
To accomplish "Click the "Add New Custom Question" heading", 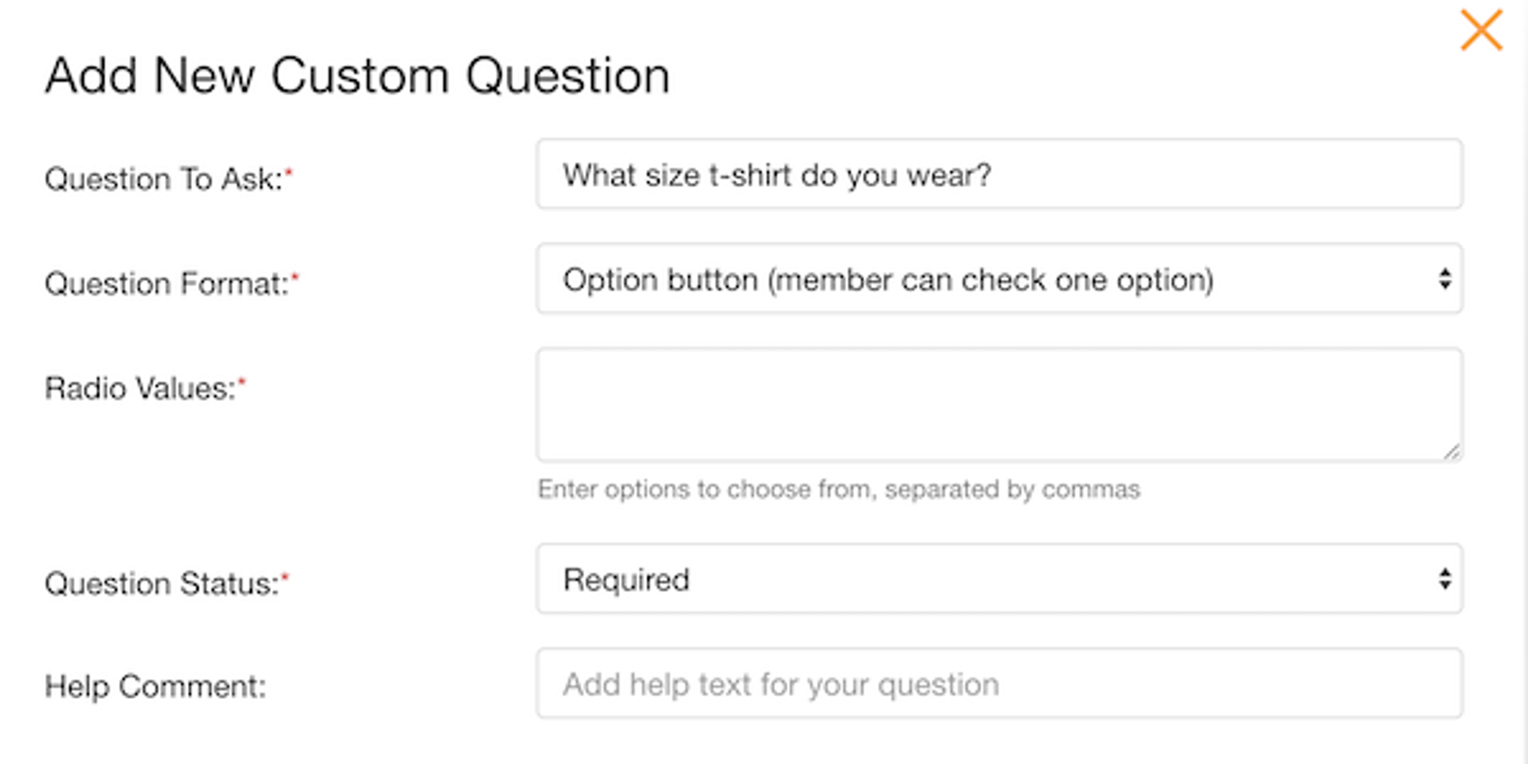I will (x=358, y=76).
